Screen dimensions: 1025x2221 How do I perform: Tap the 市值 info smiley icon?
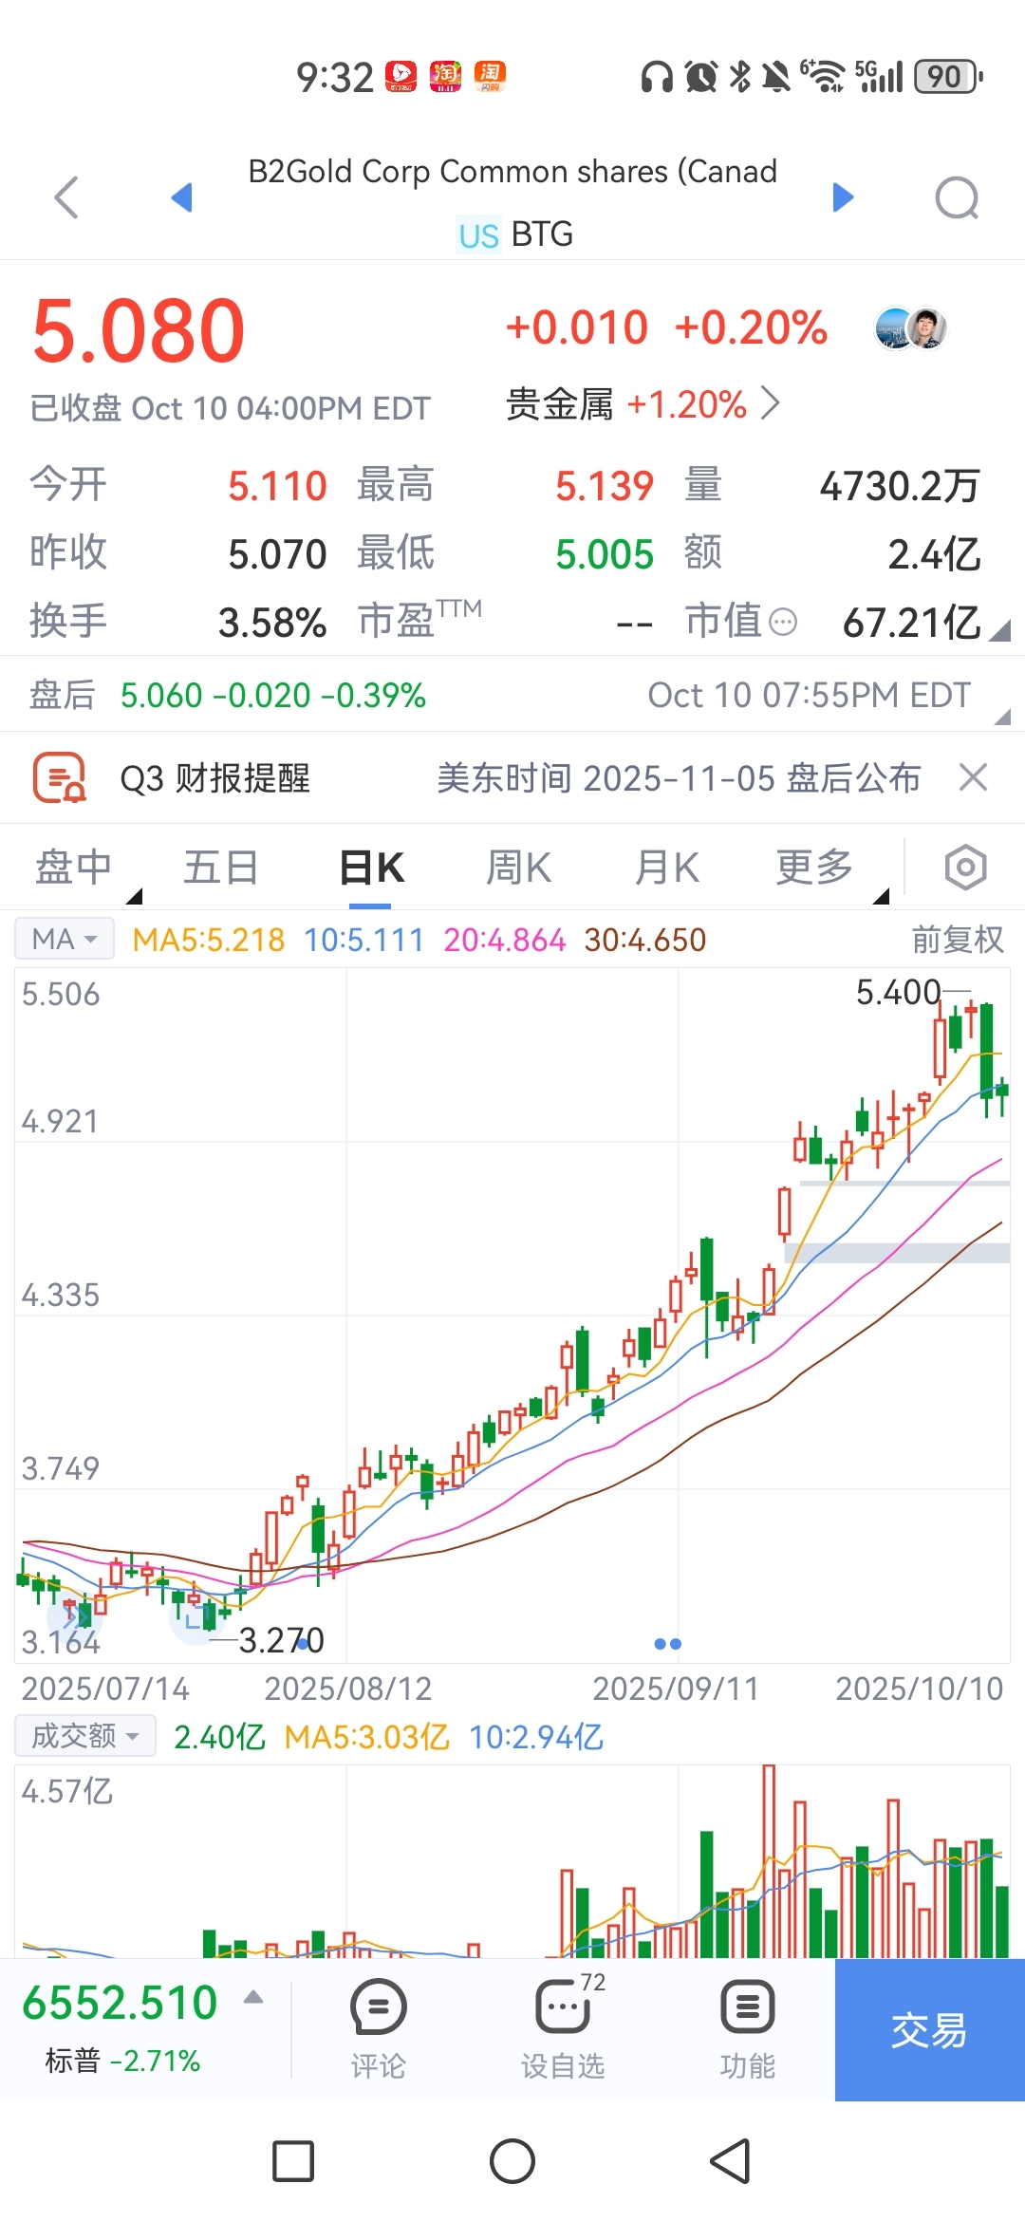coord(783,623)
